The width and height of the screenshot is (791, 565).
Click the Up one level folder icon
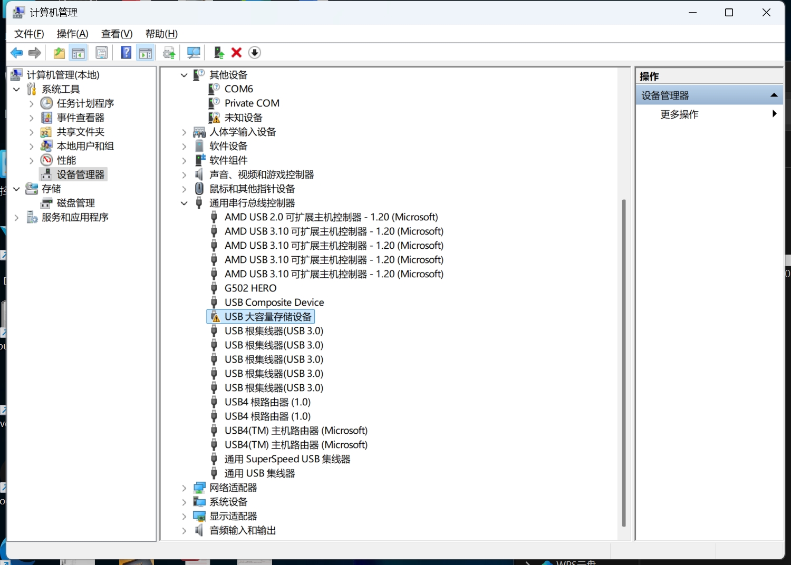coord(59,53)
